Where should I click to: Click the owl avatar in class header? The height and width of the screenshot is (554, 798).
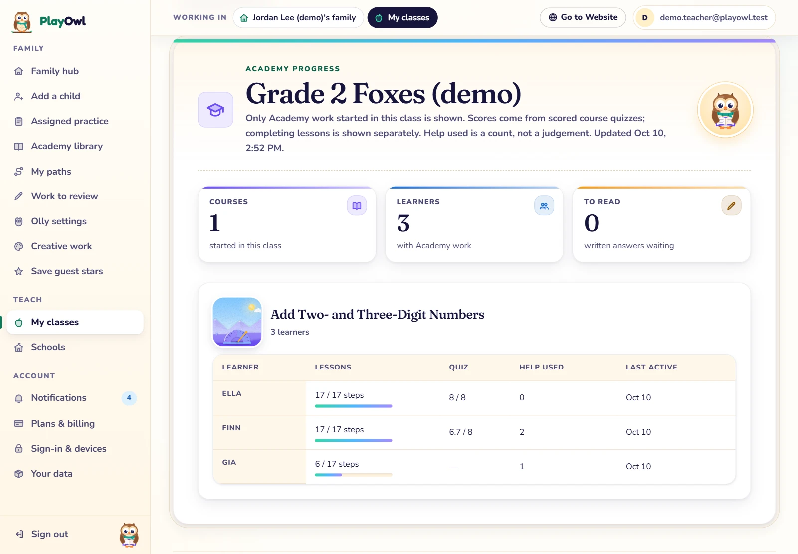[725, 110]
